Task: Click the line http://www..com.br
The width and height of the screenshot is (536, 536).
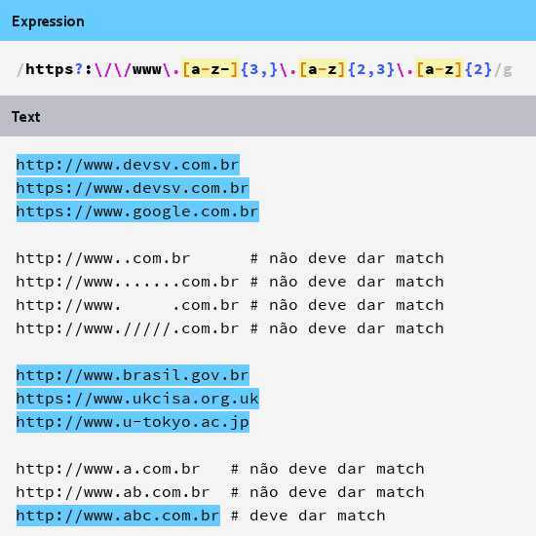Action: 102,258
